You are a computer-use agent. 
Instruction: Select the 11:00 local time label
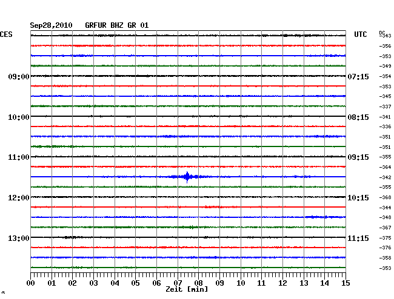point(19,157)
